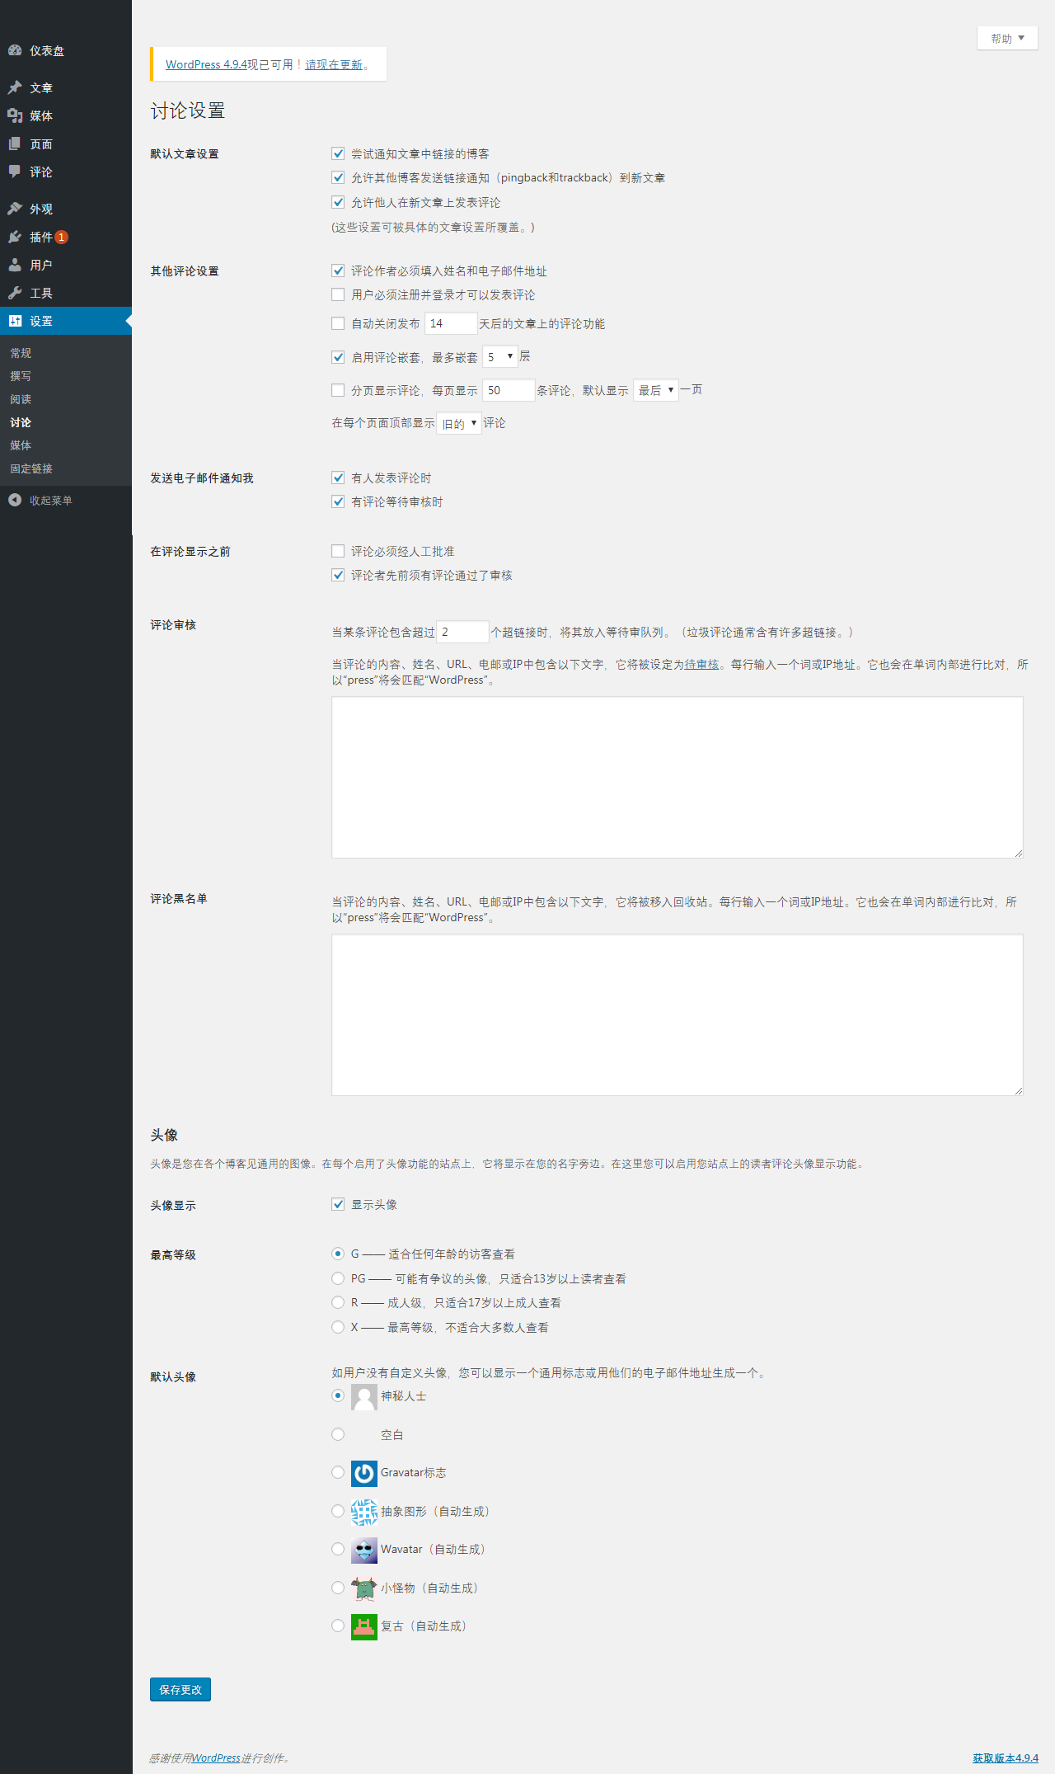The width and height of the screenshot is (1055, 1774).
Task: Open the 媒体 settings submenu item
Action: pyautogui.click(x=21, y=445)
